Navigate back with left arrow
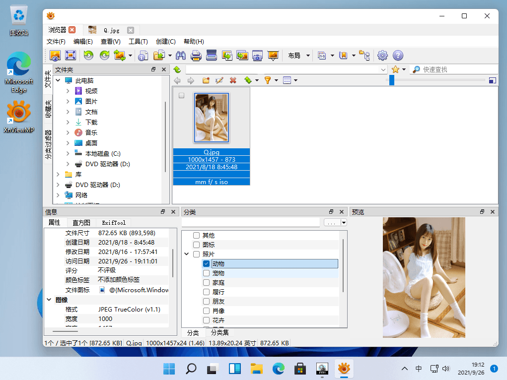 (x=177, y=80)
